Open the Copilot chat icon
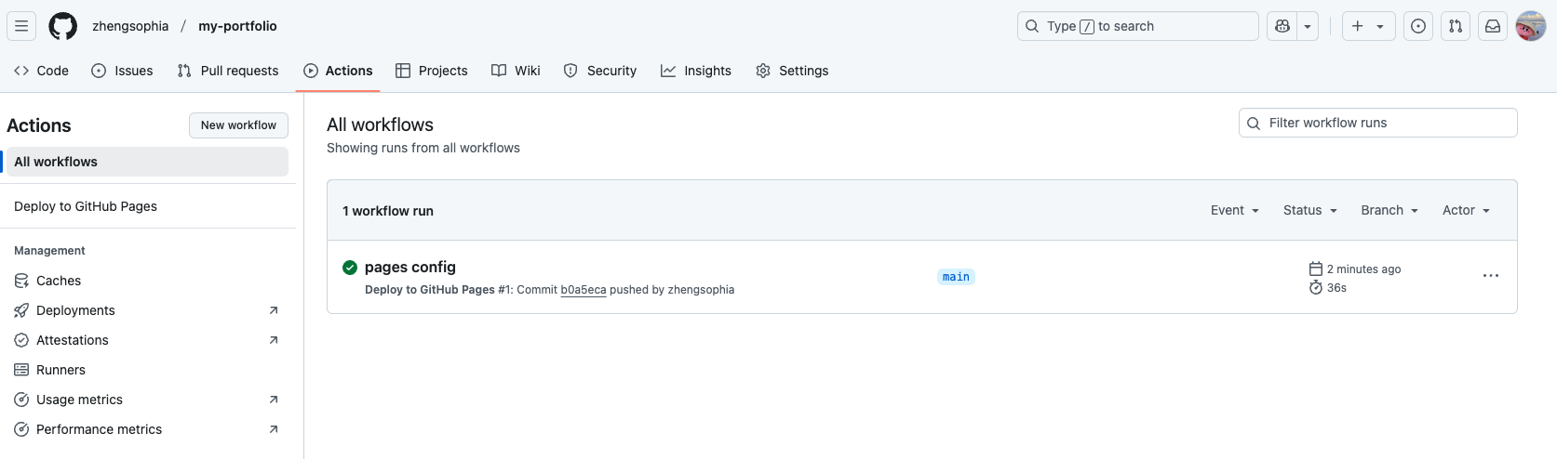 pos(1282,26)
